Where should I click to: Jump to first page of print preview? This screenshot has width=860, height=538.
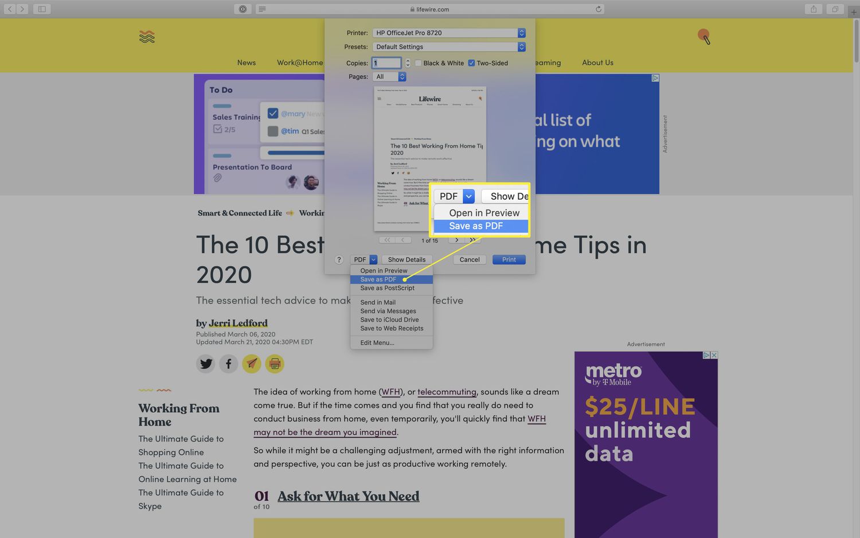click(387, 240)
